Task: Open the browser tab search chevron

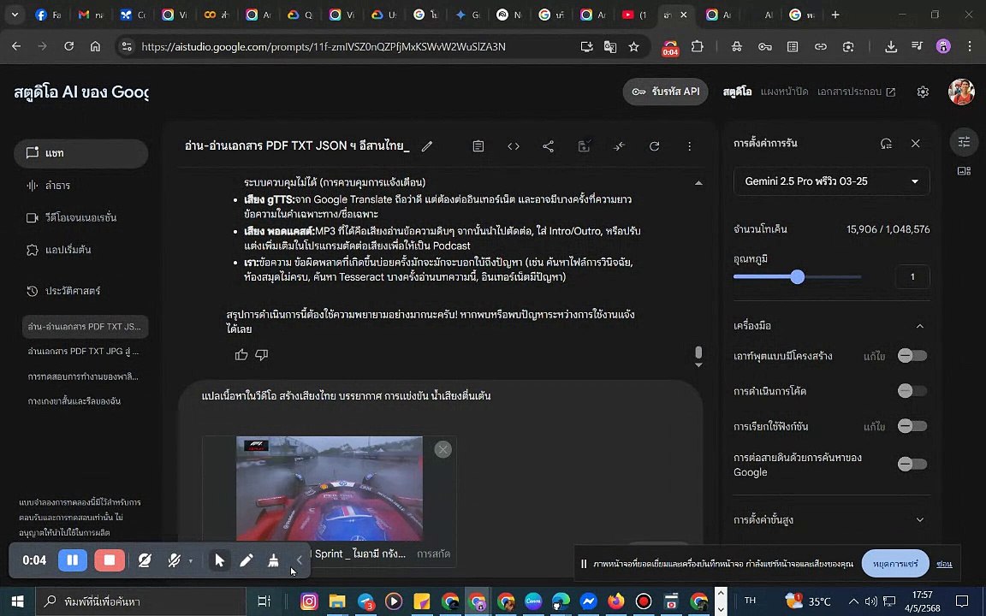Action: 15,15
